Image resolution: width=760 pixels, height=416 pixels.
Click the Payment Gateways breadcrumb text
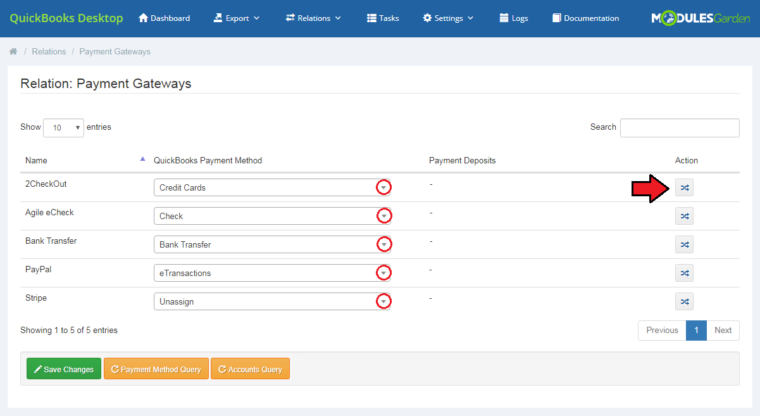click(115, 51)
